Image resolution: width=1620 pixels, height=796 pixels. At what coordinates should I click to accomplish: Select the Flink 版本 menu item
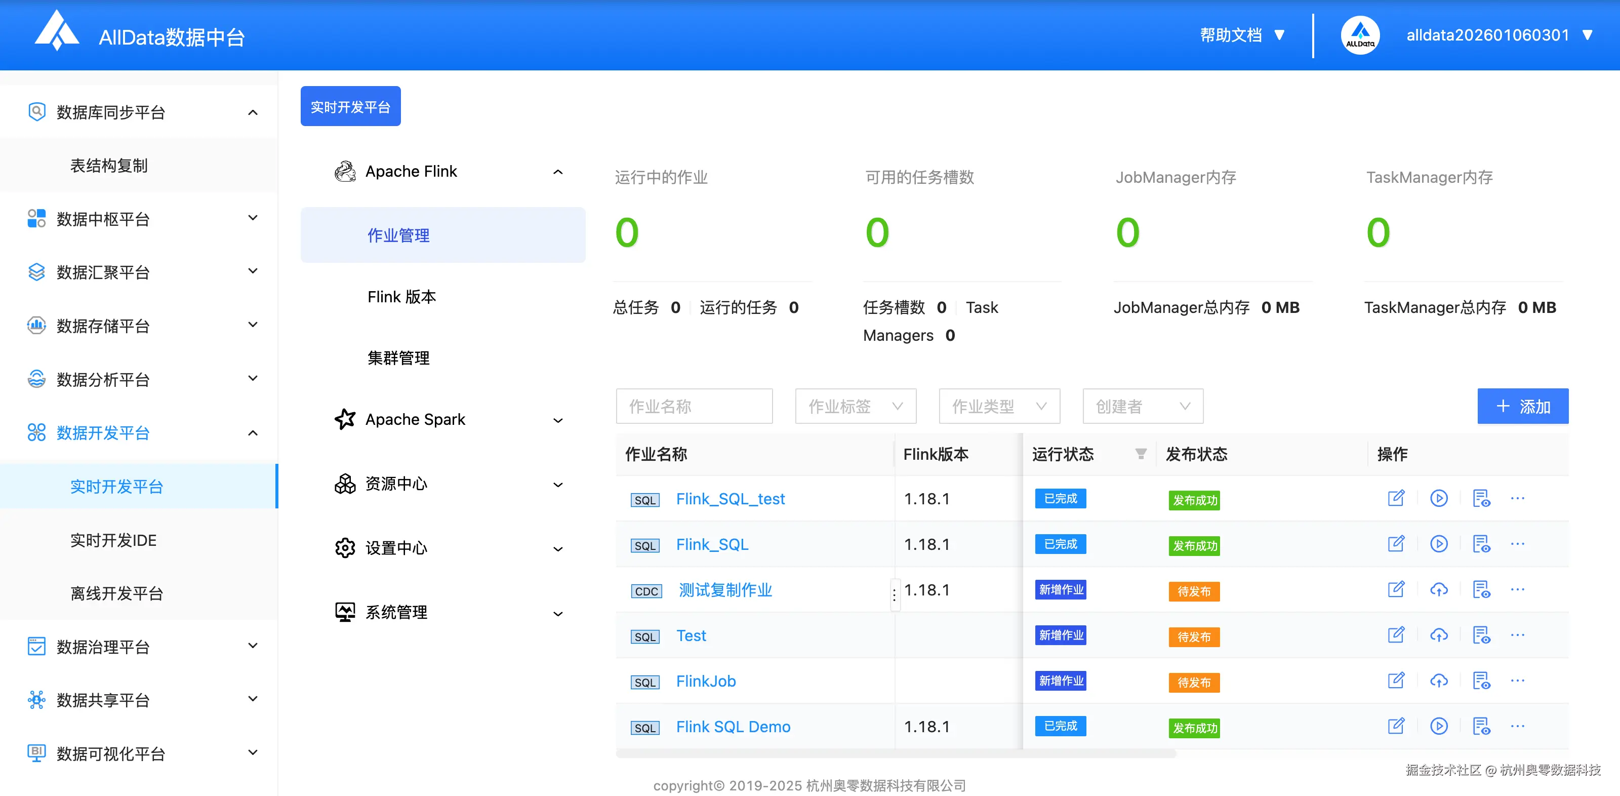click(402, 297)
